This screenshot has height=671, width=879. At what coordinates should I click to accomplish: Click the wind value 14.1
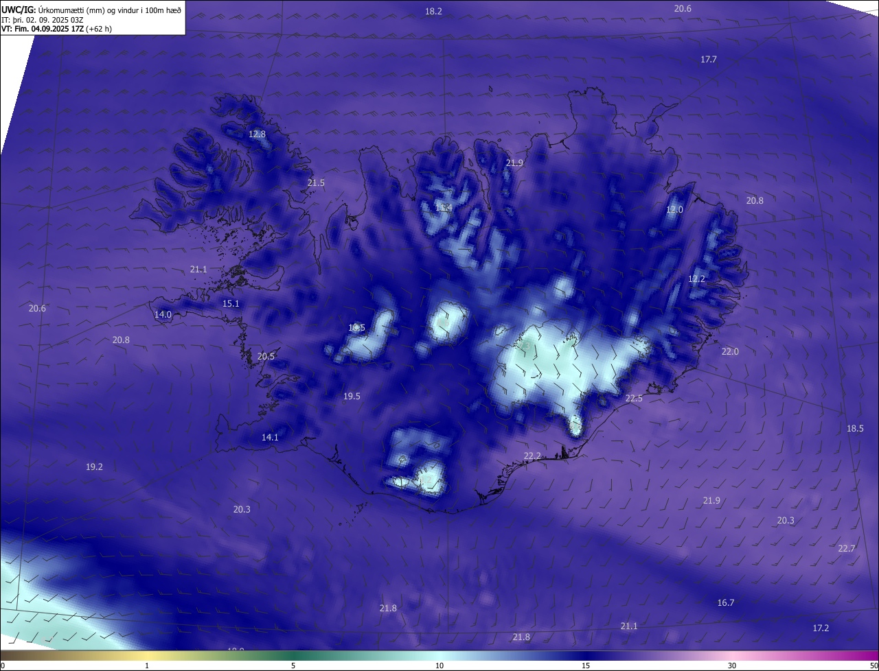coord(270,437)
